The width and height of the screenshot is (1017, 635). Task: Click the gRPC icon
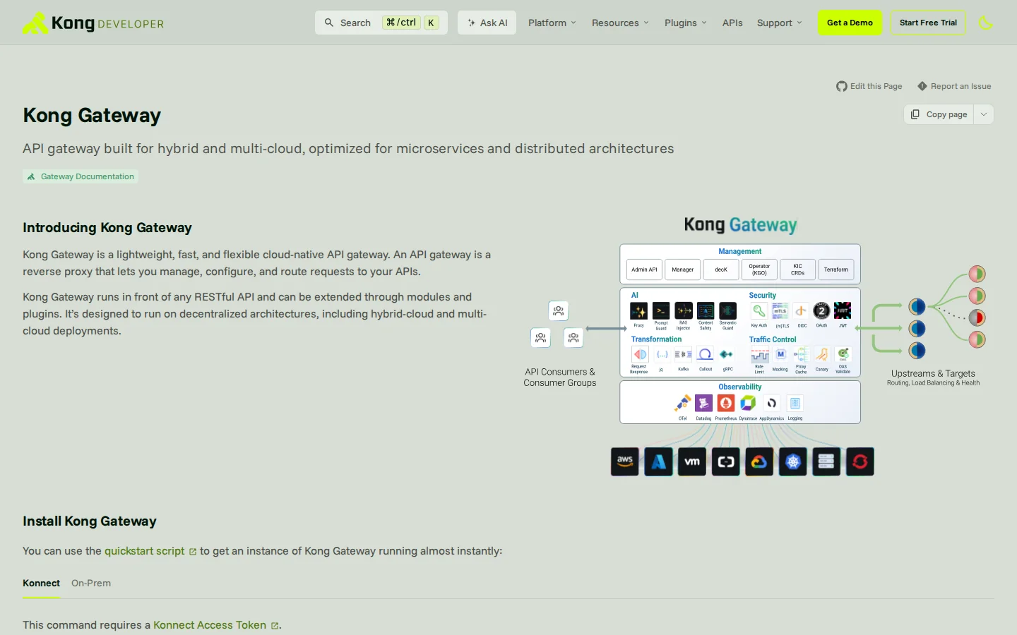click(x=727, y=355)
